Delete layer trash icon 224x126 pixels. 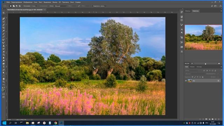point(219,119)
